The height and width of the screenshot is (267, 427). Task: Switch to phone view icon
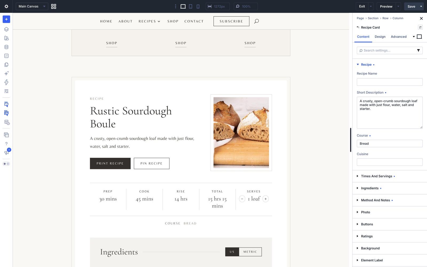coord(198,6)
